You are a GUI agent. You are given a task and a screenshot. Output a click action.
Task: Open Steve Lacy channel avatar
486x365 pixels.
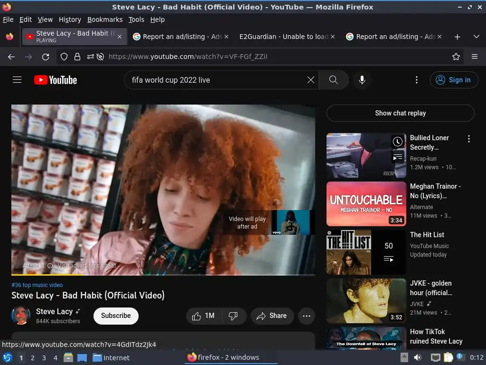[x=21, y=316]
